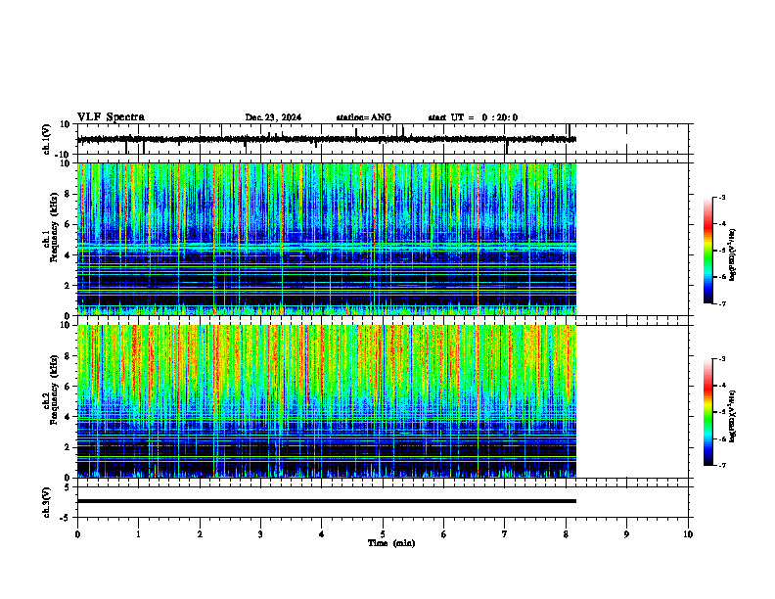Image resolution: width=775 pixels, height=599 pixels.
Task: Click the time axis tick label '10'
Action: 688,534
